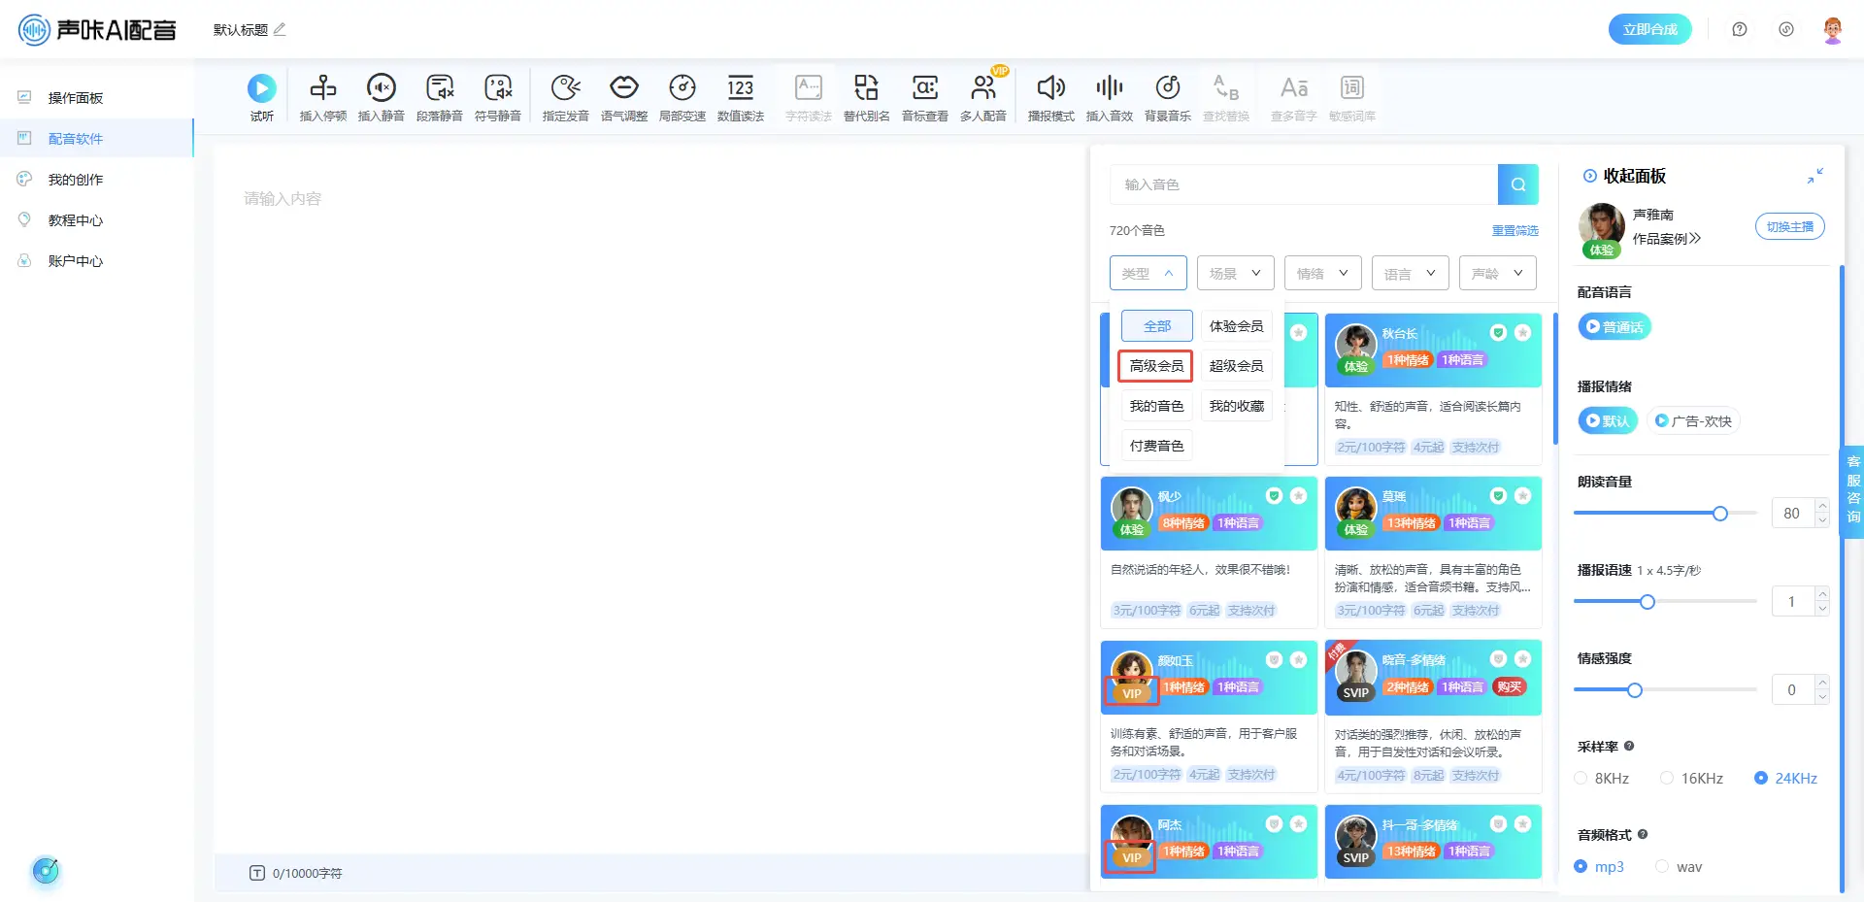Click the 试听 play preview icon

(x=261, y=89)
